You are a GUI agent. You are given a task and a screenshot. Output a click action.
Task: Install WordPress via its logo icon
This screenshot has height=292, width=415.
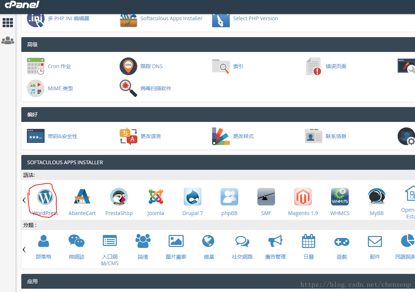pos(45,197)
